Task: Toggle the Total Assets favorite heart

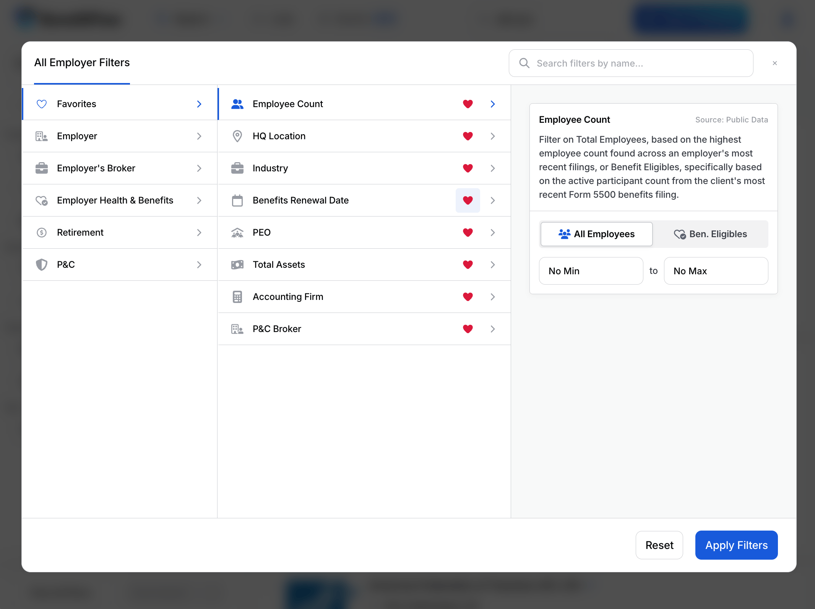Action: pyautogui.click(x=468, y=265)
